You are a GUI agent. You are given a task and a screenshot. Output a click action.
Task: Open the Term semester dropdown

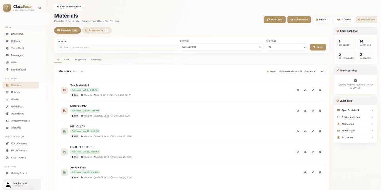click(301, 71)
